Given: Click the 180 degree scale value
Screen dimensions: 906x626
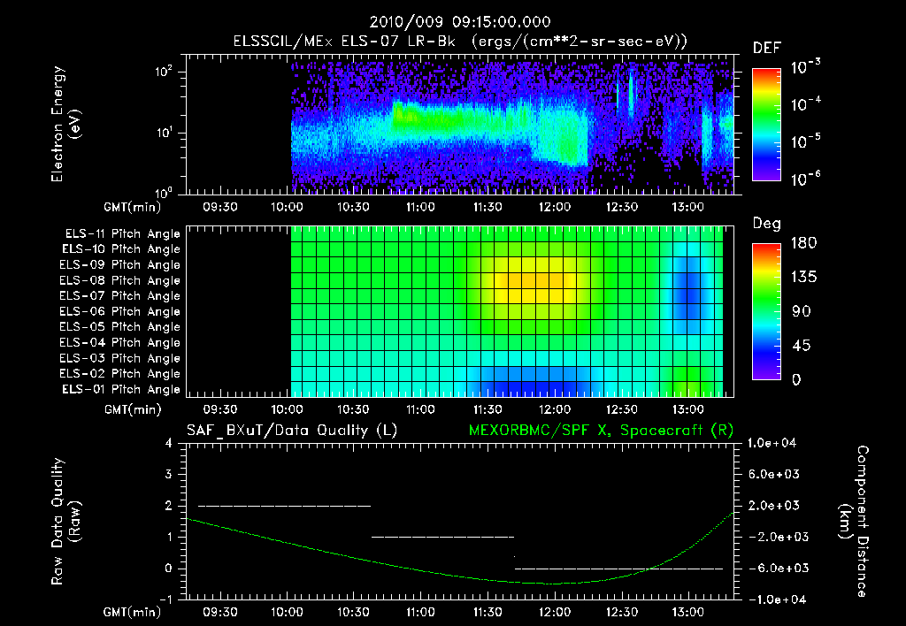Looking at the screenshot, I should point(803,243).
